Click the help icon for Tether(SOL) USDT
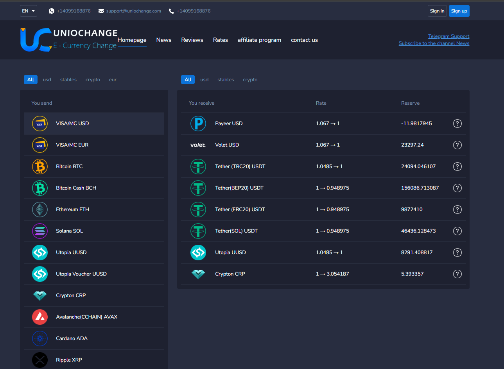 [457, 231]
